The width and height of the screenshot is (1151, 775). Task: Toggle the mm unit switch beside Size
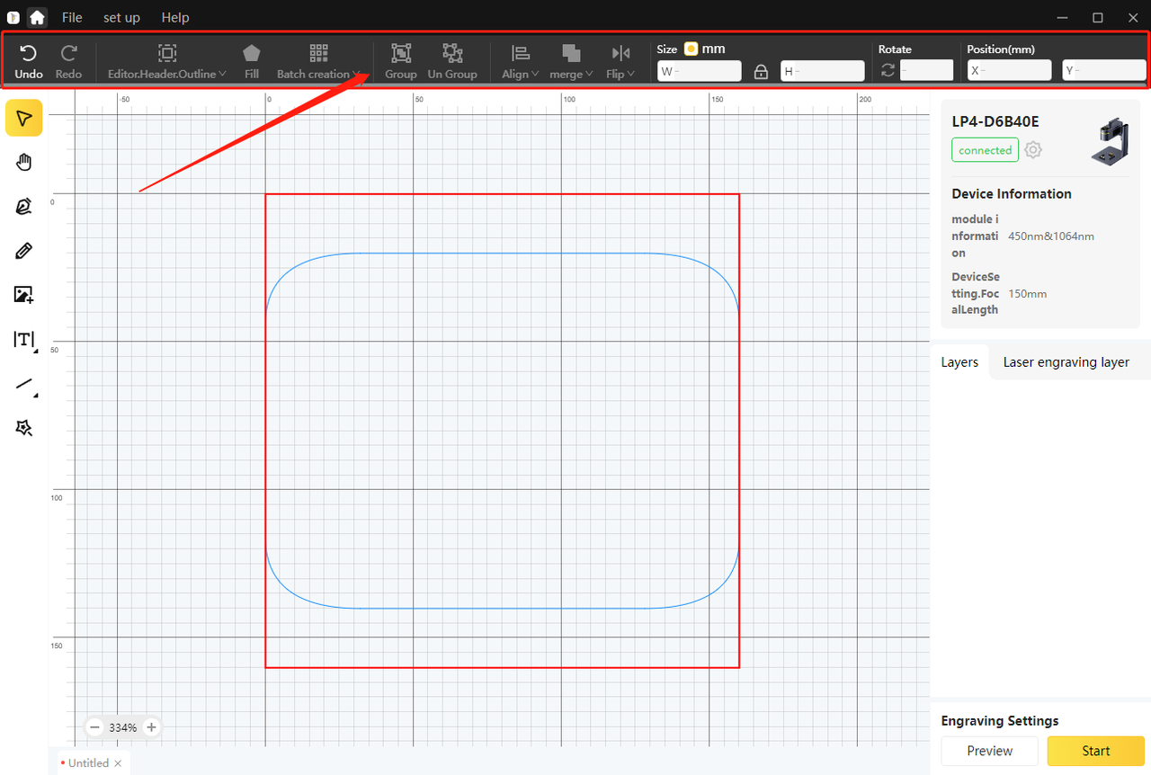691,49
